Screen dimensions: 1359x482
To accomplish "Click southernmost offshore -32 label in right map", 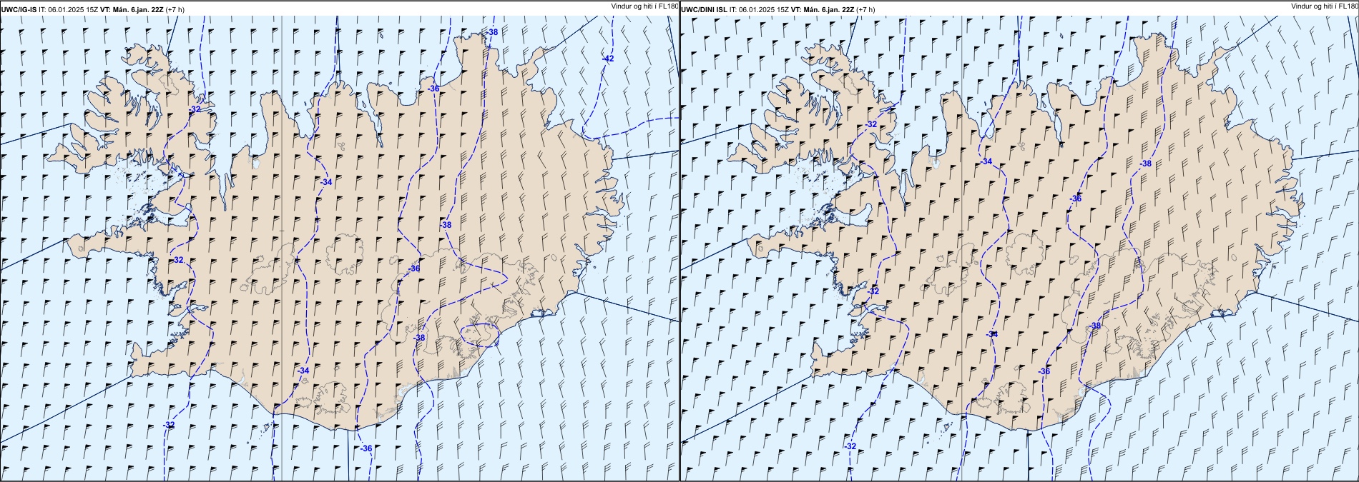I will click(850, 446).
